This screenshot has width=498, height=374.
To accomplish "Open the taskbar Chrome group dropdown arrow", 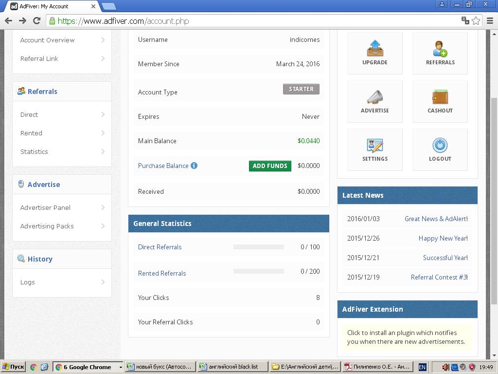I will click(121, 367).
